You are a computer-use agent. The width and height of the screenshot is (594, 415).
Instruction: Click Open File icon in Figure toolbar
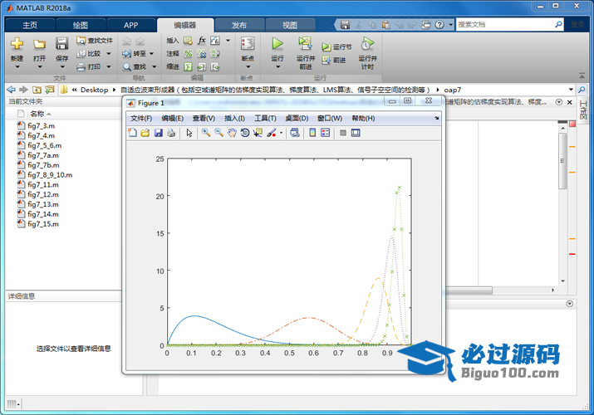pyautogui.click(x=145, y=133)
